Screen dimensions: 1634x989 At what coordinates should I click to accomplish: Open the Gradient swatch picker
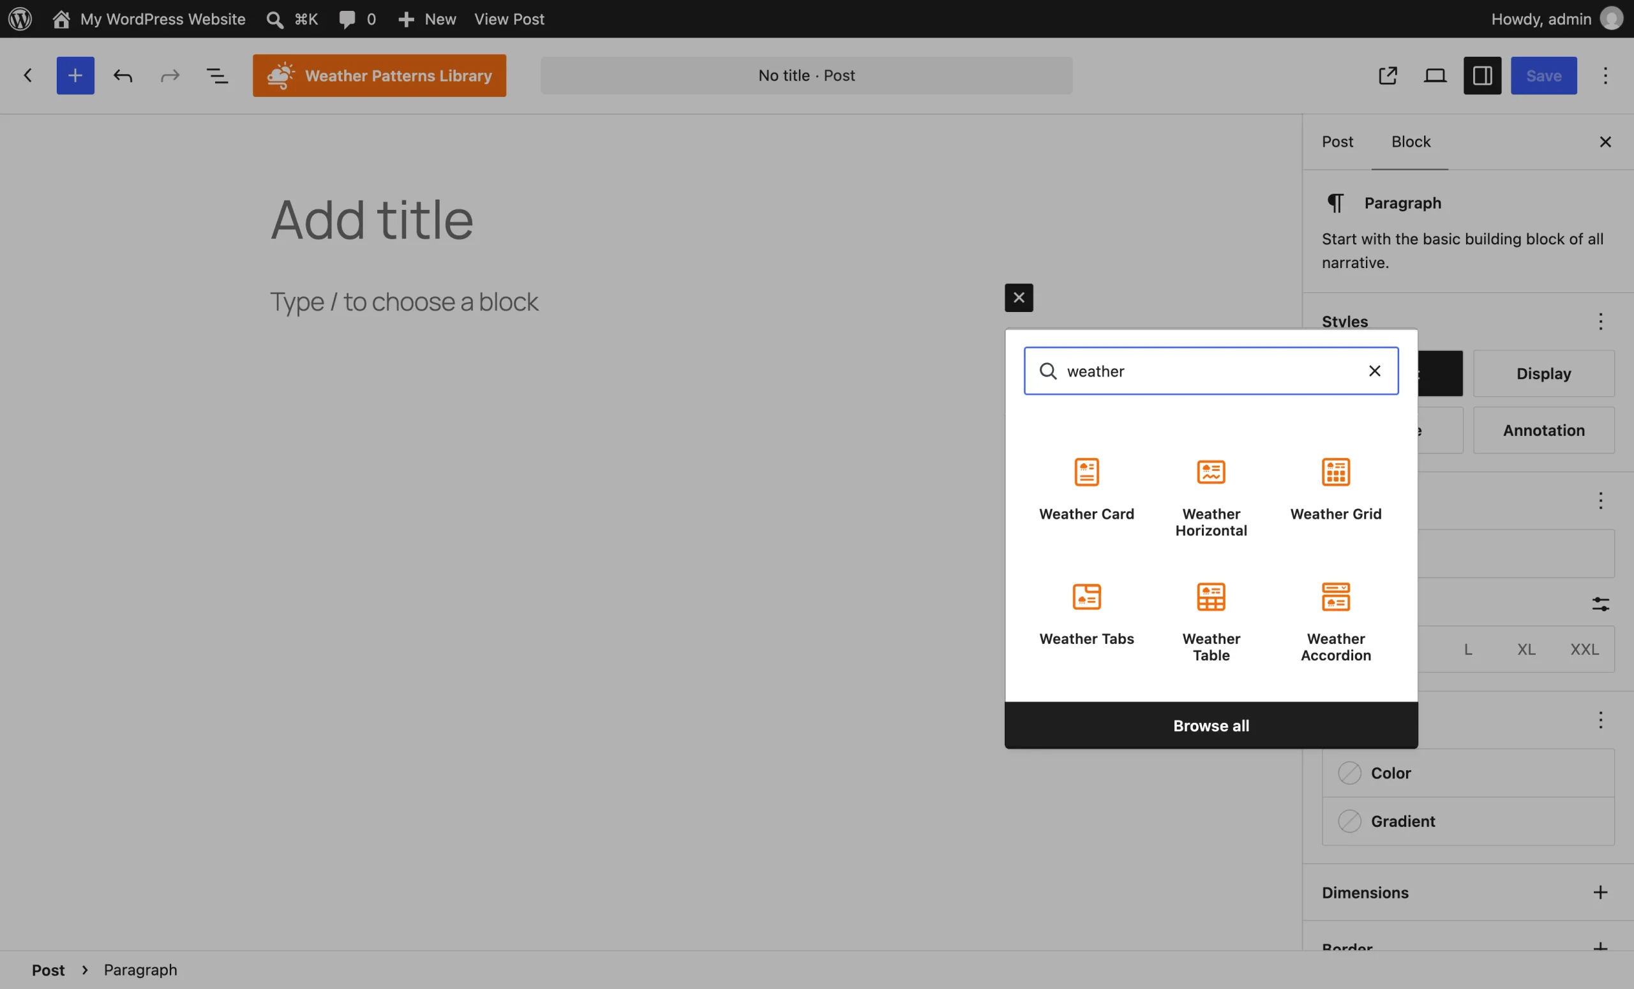click(x=1467, y=821)
